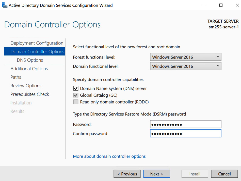Cancel the configuration wizard
This screenshot has height=181, width=241.
224,174
